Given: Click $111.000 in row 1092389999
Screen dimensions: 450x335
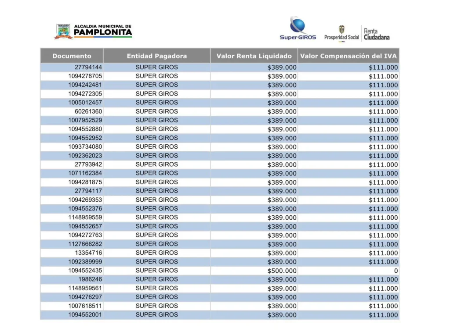Looking at the screenshot, I should (x=383, y=262).
